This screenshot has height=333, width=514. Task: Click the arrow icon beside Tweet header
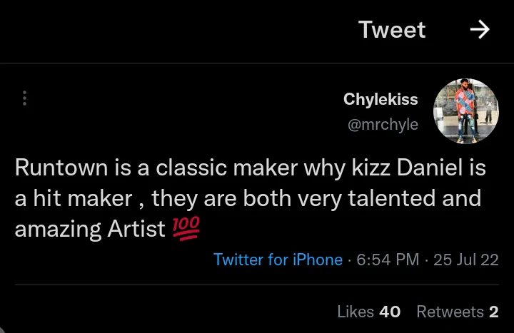480,29
